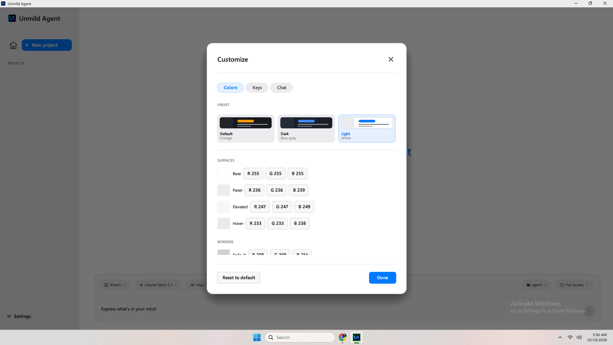Open Settings in the sidebar
The width and height of the screenshot is (613, 345).
click(19, 316)
